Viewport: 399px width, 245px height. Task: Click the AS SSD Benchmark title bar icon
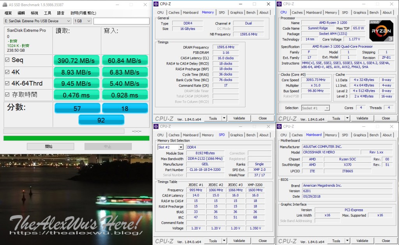tap(4, 4)
